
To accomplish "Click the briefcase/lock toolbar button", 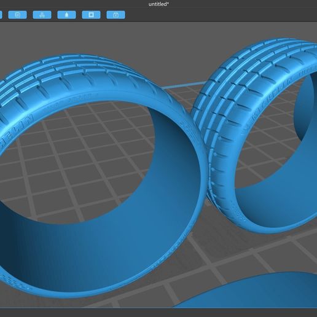I will pyautogui.click(x=115, y=15).
